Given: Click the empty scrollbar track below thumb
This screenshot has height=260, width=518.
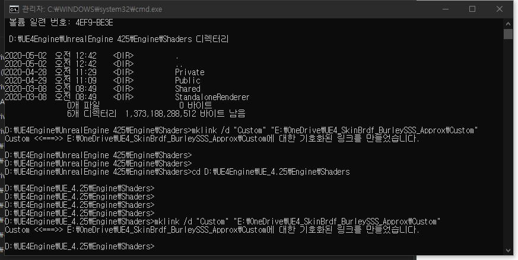Looking at the screenshot, I should click(508, 148).
